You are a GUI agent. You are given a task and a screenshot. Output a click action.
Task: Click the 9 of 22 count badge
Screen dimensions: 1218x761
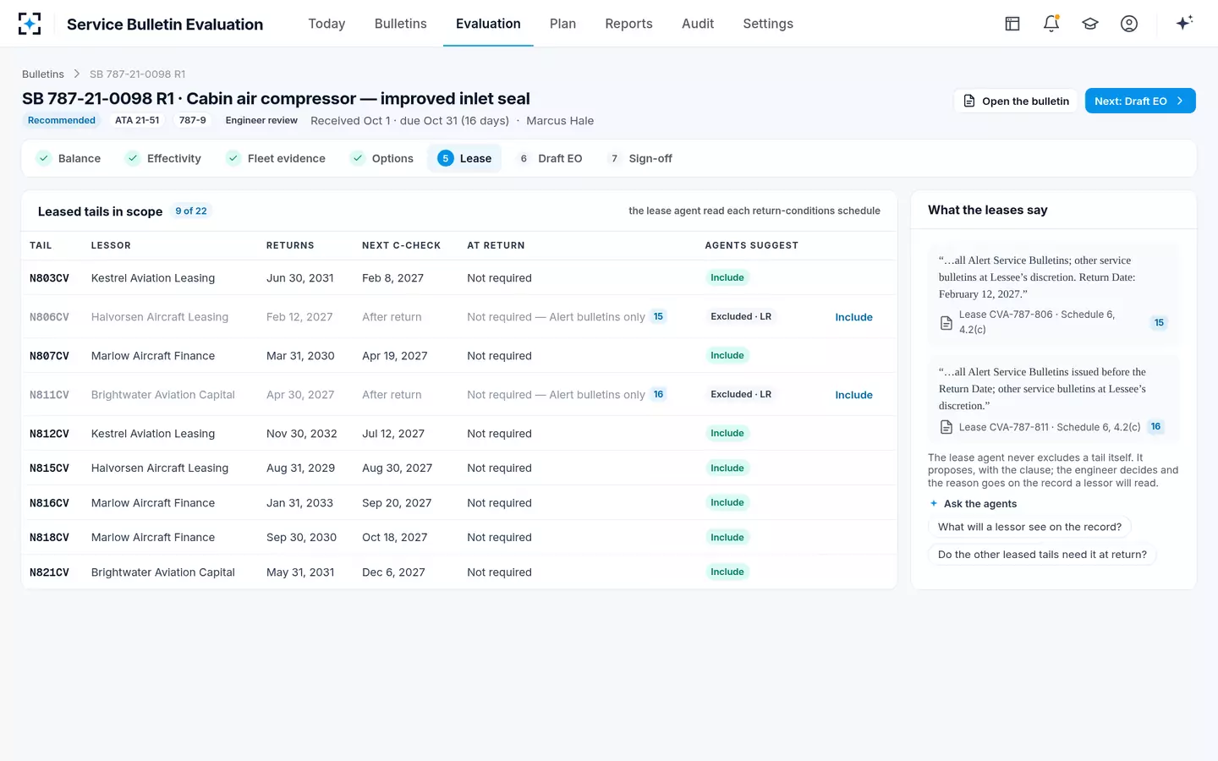click(x=191, y=211)
